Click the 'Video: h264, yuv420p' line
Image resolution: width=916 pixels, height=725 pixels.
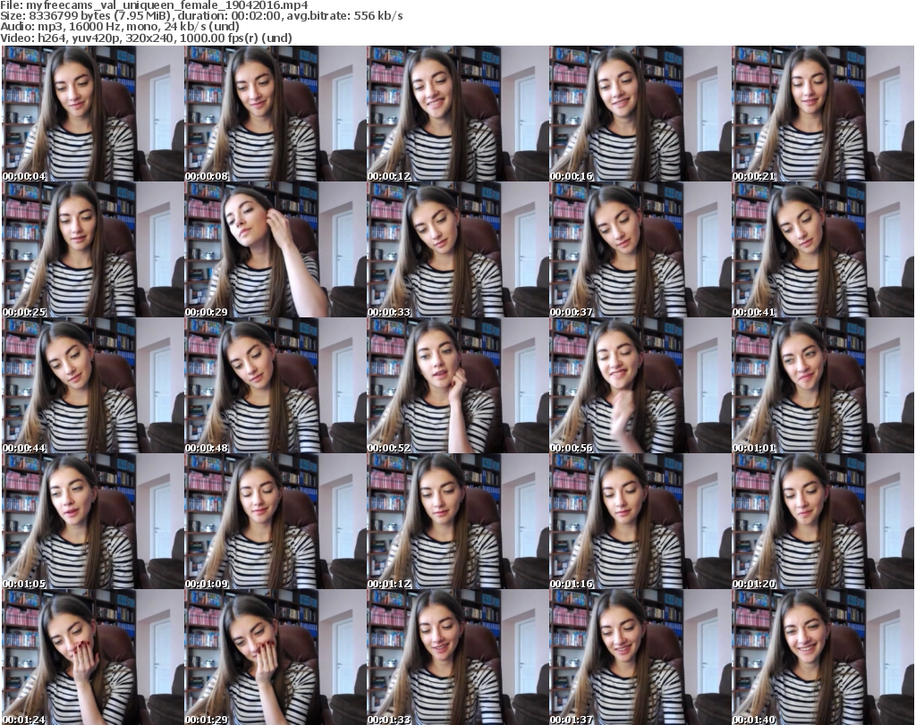click(146, 38)
